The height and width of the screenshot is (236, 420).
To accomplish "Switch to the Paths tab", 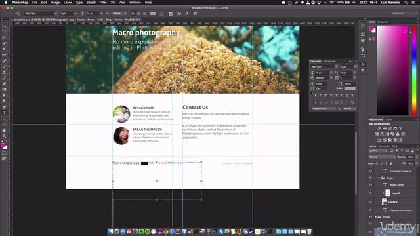I will (x=395, y=146).
